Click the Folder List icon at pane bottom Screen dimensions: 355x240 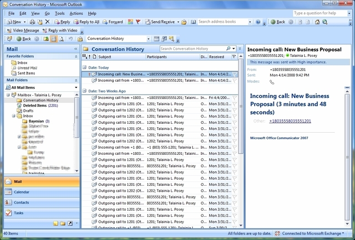point(63,223)
